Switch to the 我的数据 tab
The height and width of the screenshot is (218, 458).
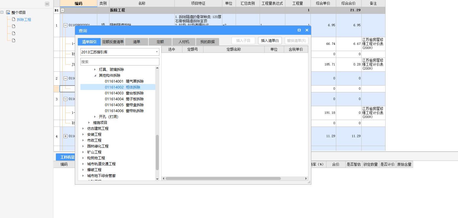coord(208,42)
